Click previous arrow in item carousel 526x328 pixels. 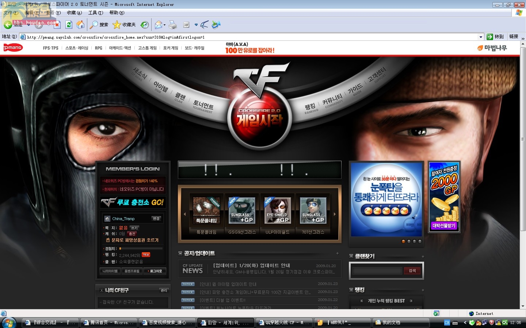185,214
